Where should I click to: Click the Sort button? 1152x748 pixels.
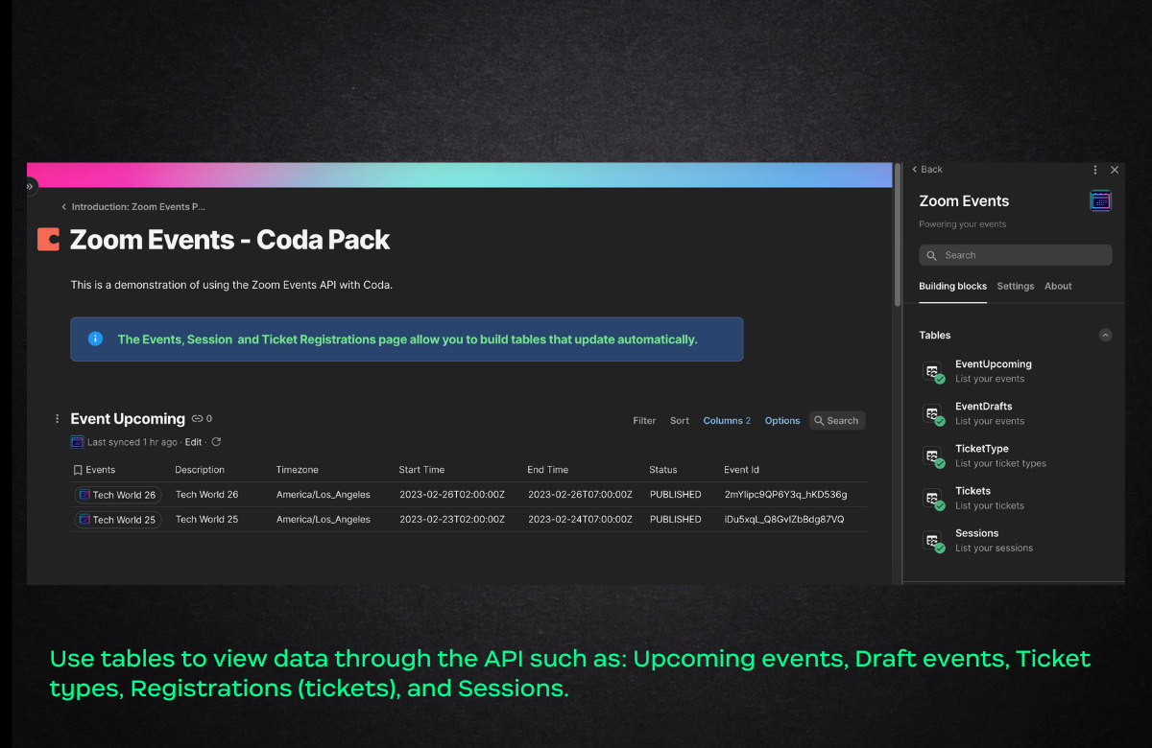pyautogui.click(x=680, y=420)
